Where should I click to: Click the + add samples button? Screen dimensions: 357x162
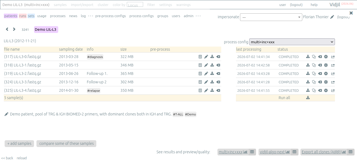pyautogui.click(x=19, y=143)
